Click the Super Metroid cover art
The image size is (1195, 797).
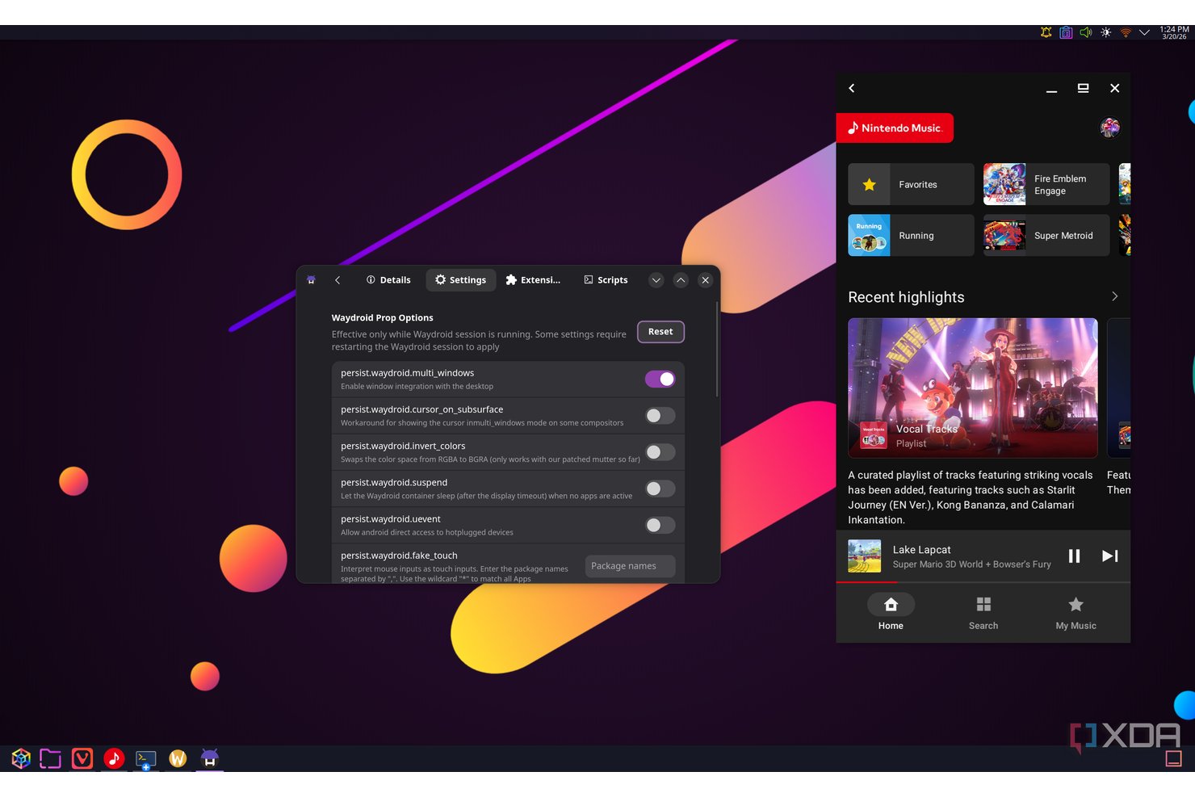[1004, 235]
